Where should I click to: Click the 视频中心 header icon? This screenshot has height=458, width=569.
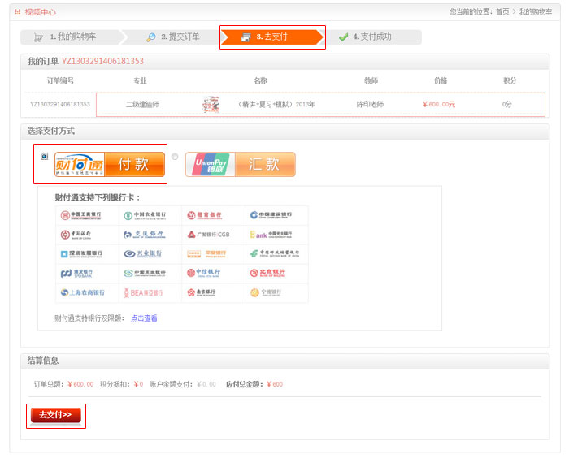tap(17, 12)
